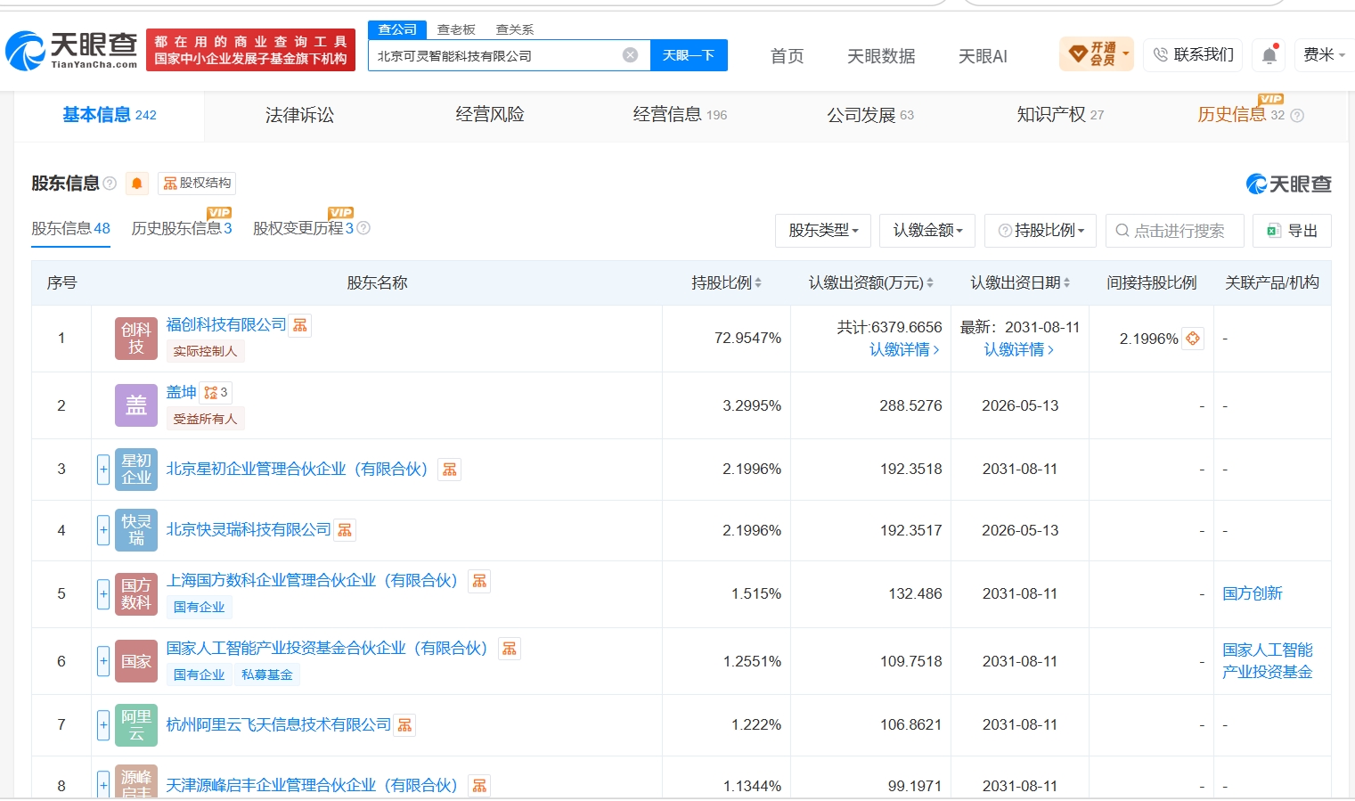Click 开通会员 VIP button
Screen dimensions: 1355x801
click(x=1097, y=54)
